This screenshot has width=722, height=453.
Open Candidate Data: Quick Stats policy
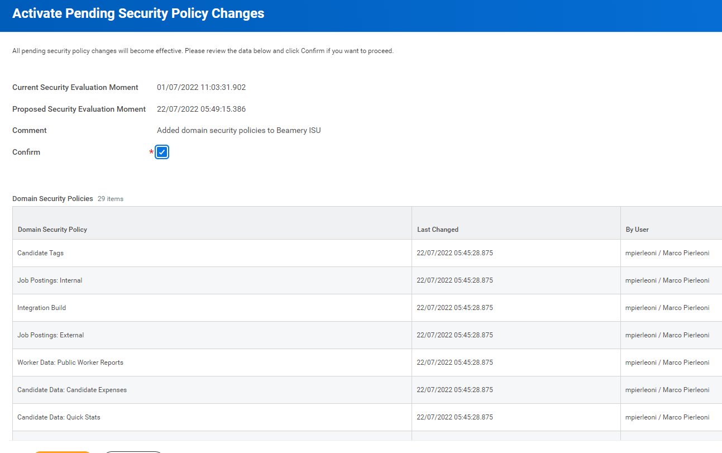pos(59,417)
